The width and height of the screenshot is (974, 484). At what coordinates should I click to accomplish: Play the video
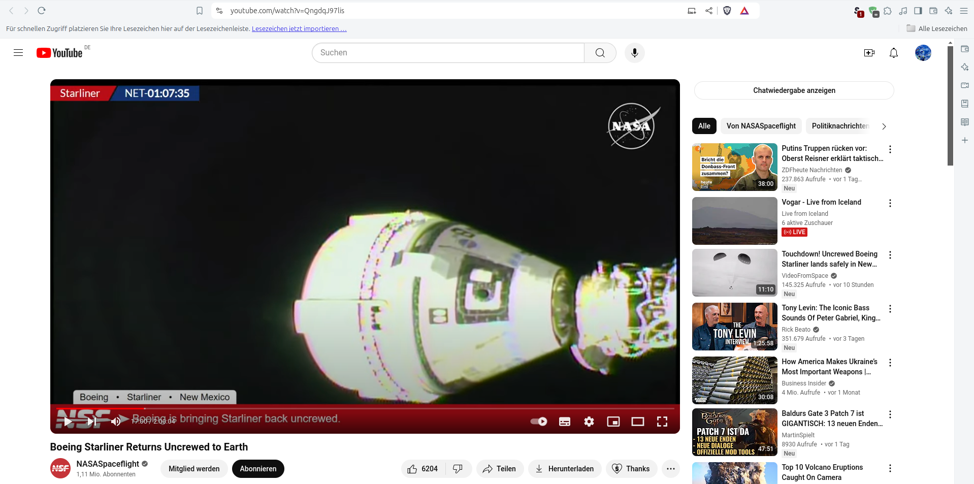coord(68,422)
